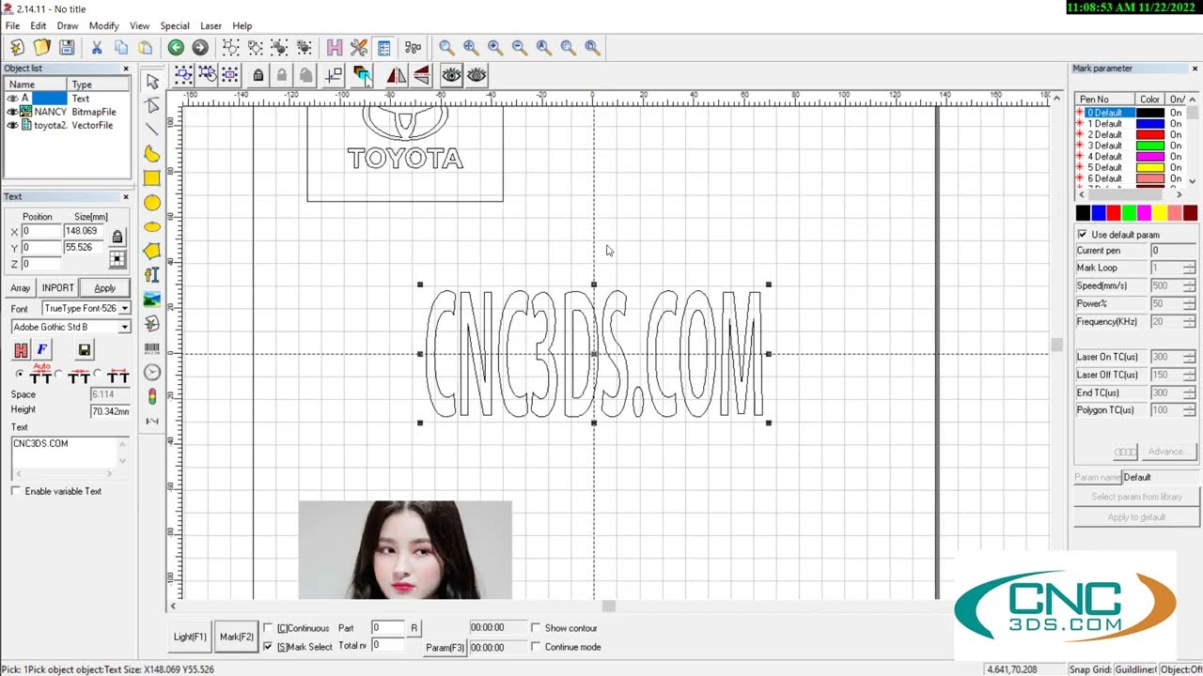
Task: Select the Node edit tool
Action: [x=152, y=105]
